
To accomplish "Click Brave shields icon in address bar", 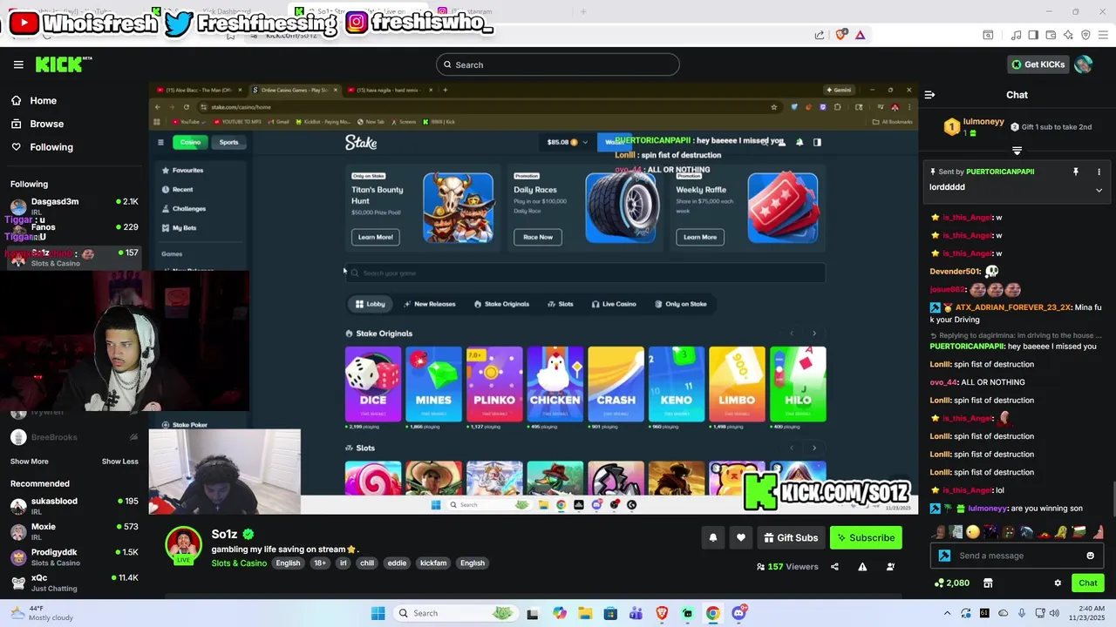I will pos(841,35).
